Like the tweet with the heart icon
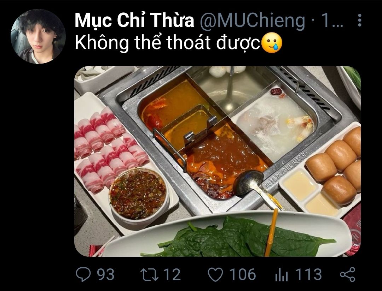This screenshot has width=382, height=291. 215,275
